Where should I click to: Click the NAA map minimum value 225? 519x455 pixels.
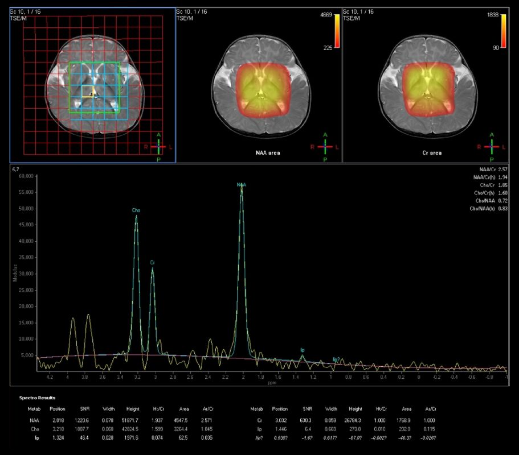328,48
